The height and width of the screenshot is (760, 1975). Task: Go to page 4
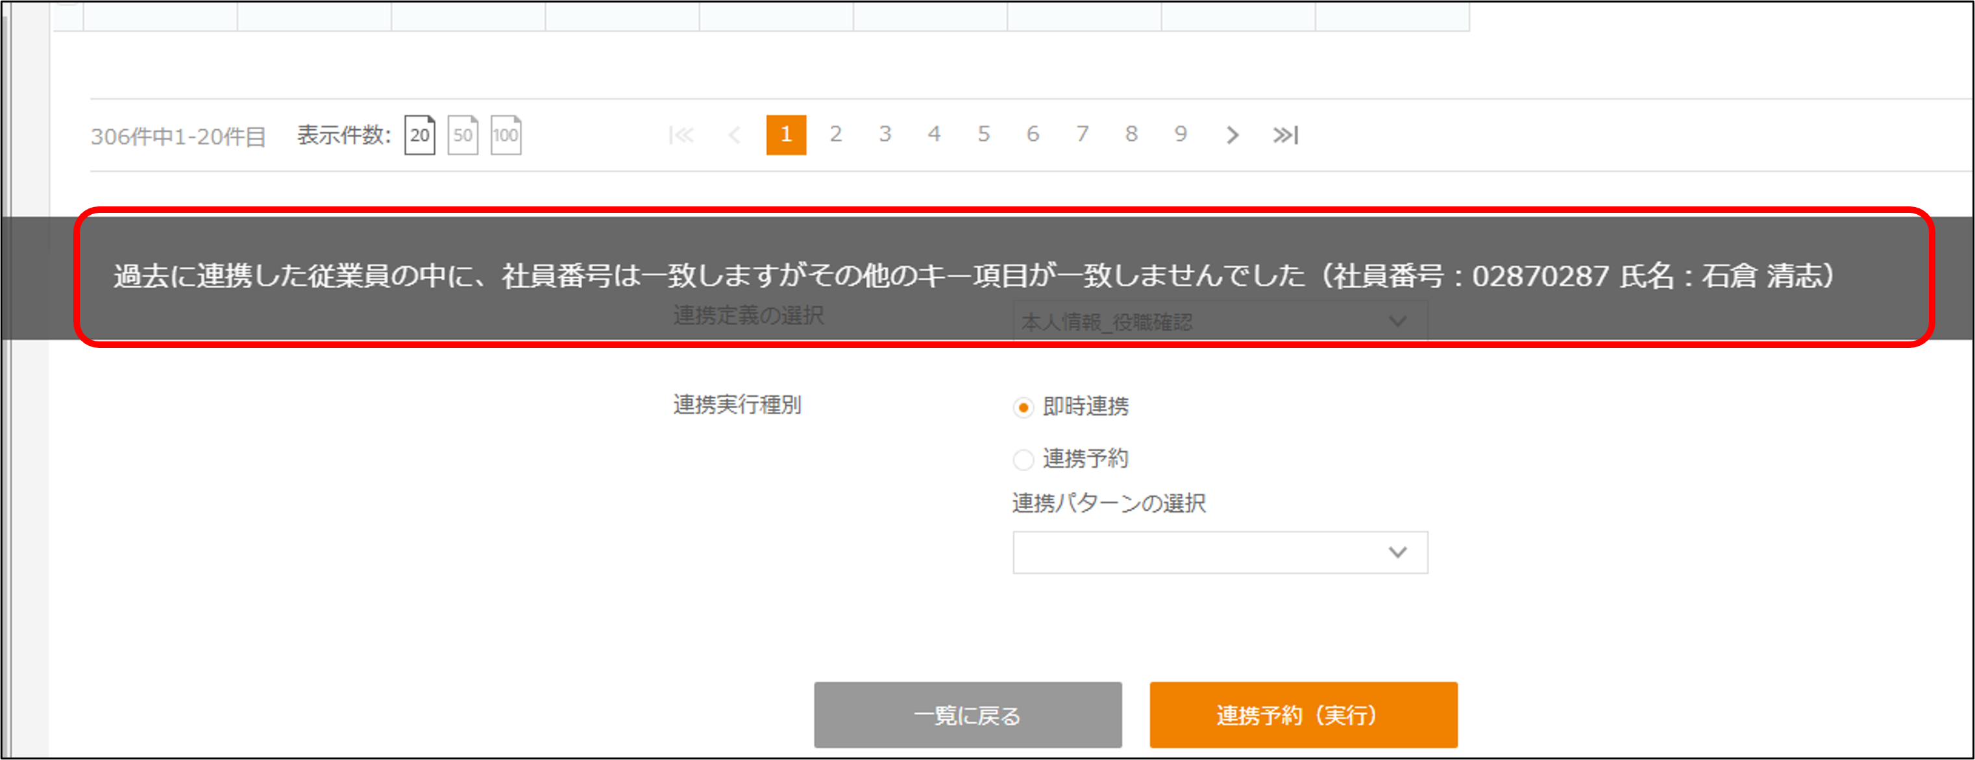pos(934,134)
